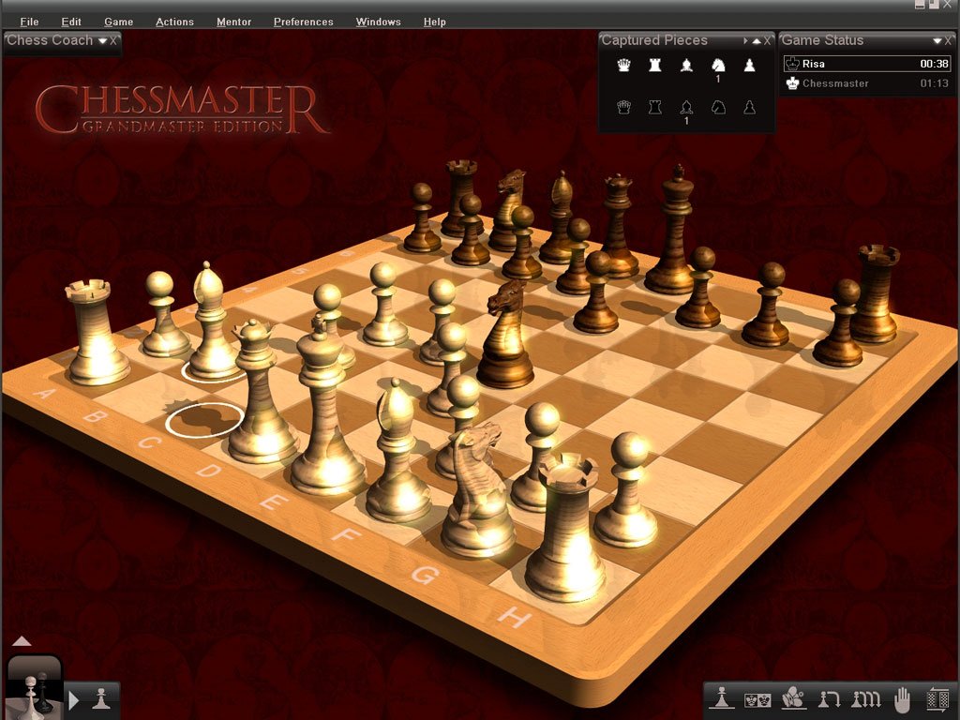Click the hand icon in bottom toolbar
Viewport: 960px width, 720px height.
[902, 698]
